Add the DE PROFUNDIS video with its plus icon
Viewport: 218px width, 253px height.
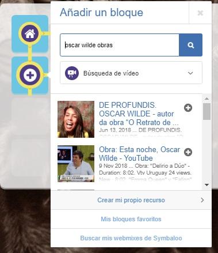[x=188, y=108]
